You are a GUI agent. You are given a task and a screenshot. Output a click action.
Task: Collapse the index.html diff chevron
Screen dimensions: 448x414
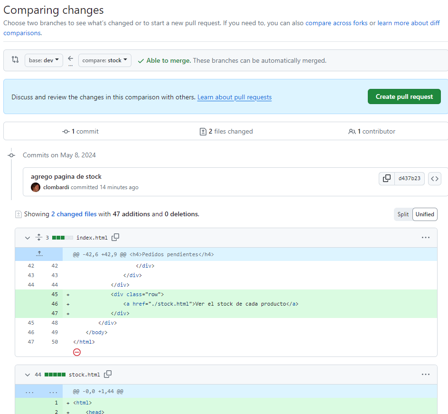[x=27, y=238]
